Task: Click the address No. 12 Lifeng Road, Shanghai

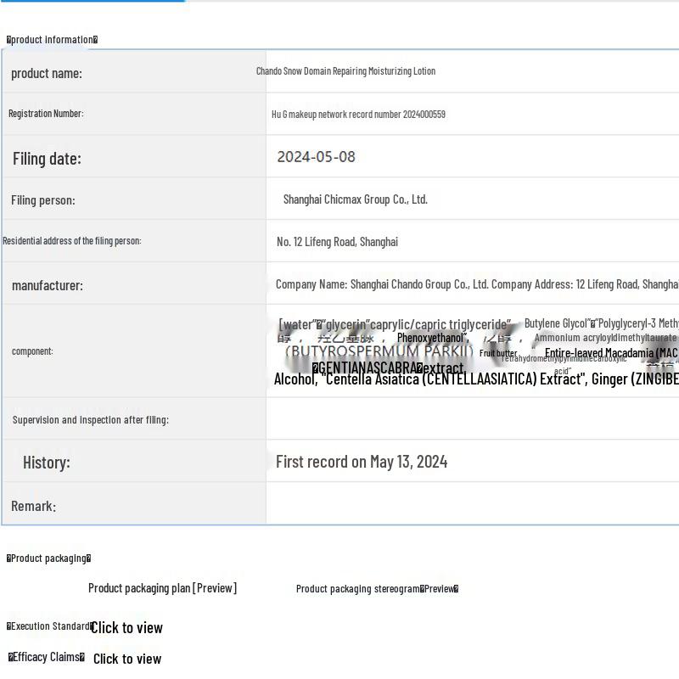Action: point(337,242)
